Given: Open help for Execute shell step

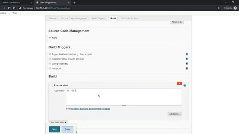Looking at the screenshot, I should tap(184, 86).
